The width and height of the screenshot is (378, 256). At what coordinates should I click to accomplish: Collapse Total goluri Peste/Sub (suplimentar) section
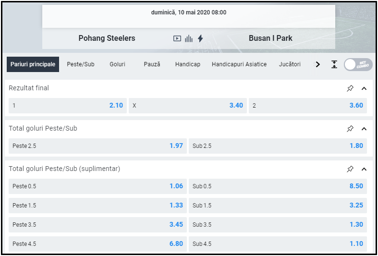(364, 169)
